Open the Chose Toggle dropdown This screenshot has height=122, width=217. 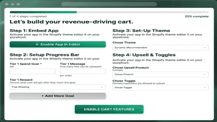[160, 87]
